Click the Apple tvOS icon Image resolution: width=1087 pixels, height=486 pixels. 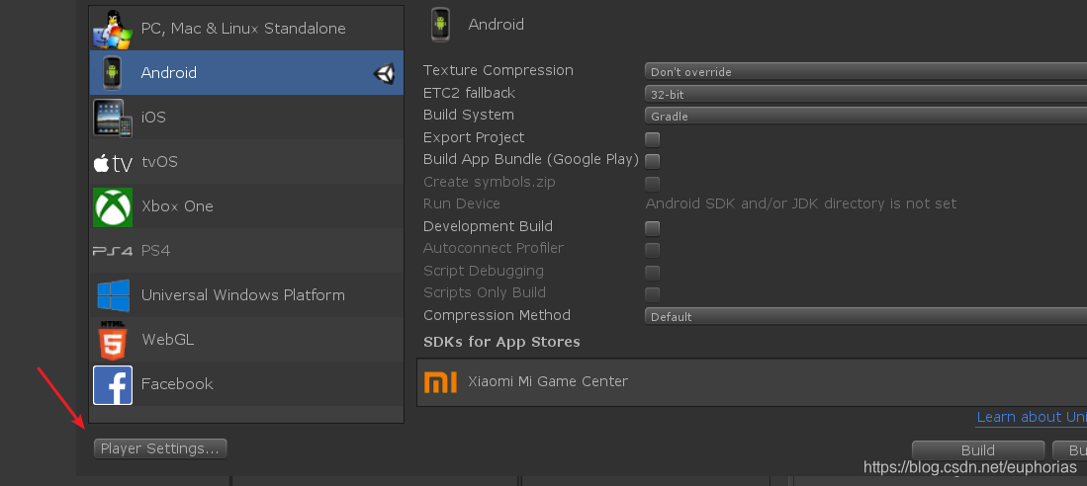(112, 162)
